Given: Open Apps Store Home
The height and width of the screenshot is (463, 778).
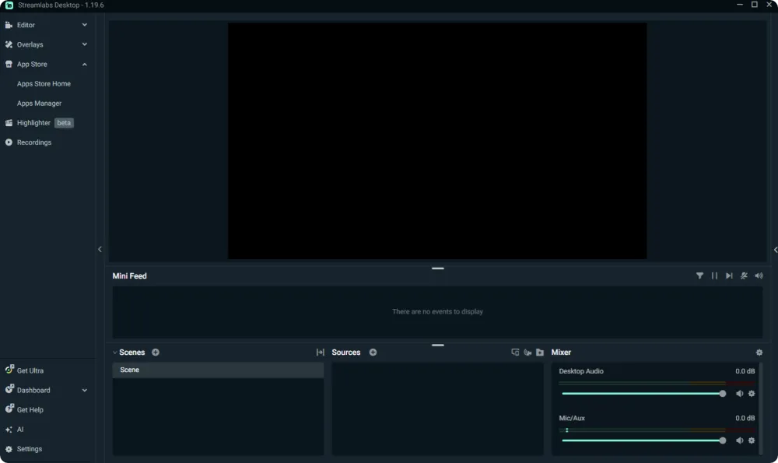Looking at the screenshot, I should (x=44, y=84).
